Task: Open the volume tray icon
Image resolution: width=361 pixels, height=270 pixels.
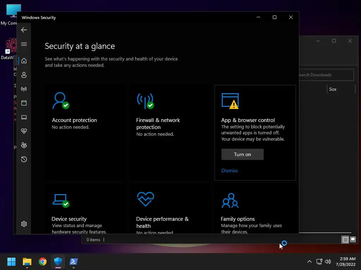Action: (328, 262)
